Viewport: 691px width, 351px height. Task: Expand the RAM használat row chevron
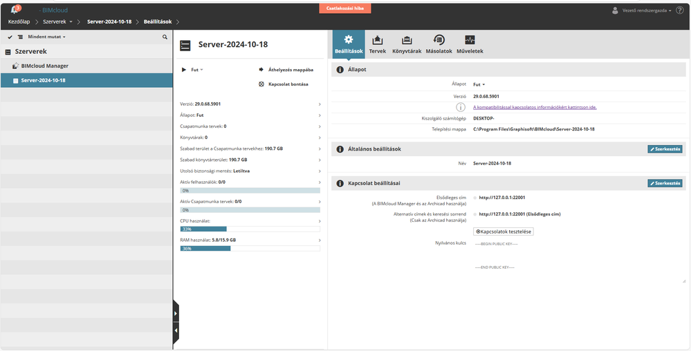(x=320, y=240)
